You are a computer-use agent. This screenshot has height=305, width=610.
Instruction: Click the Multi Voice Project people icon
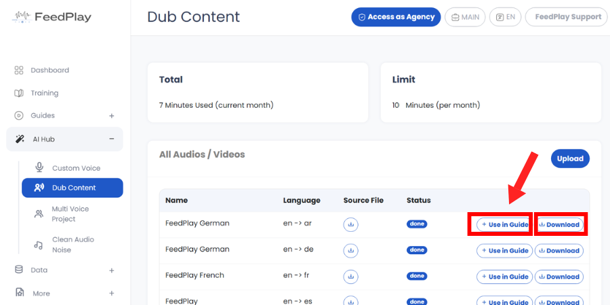click(39, 214)
